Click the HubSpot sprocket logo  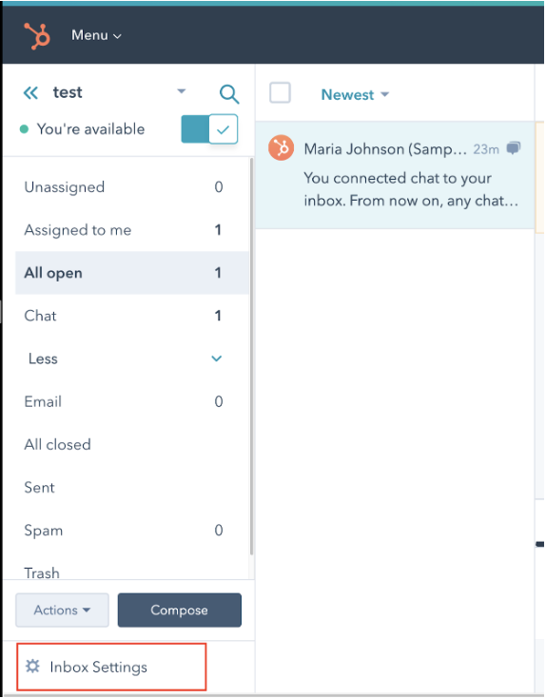coord(37,35)
